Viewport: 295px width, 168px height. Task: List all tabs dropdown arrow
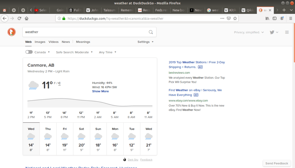point(291,10)
